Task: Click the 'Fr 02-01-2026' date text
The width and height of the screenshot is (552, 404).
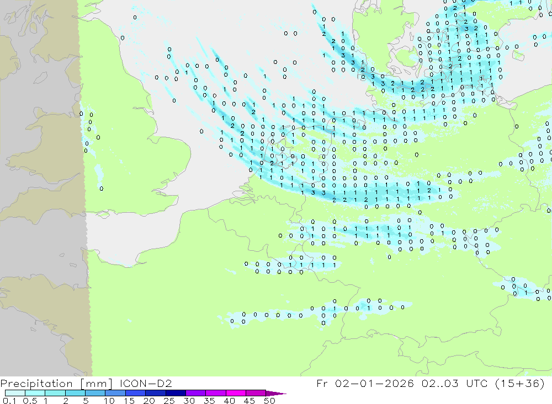Action: click(x=365, y=383)
